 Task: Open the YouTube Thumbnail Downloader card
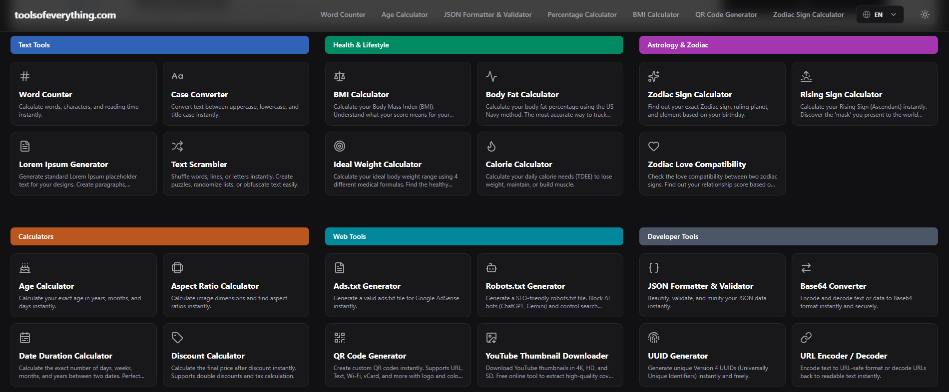pyautogui.click(x=550, y=355)
